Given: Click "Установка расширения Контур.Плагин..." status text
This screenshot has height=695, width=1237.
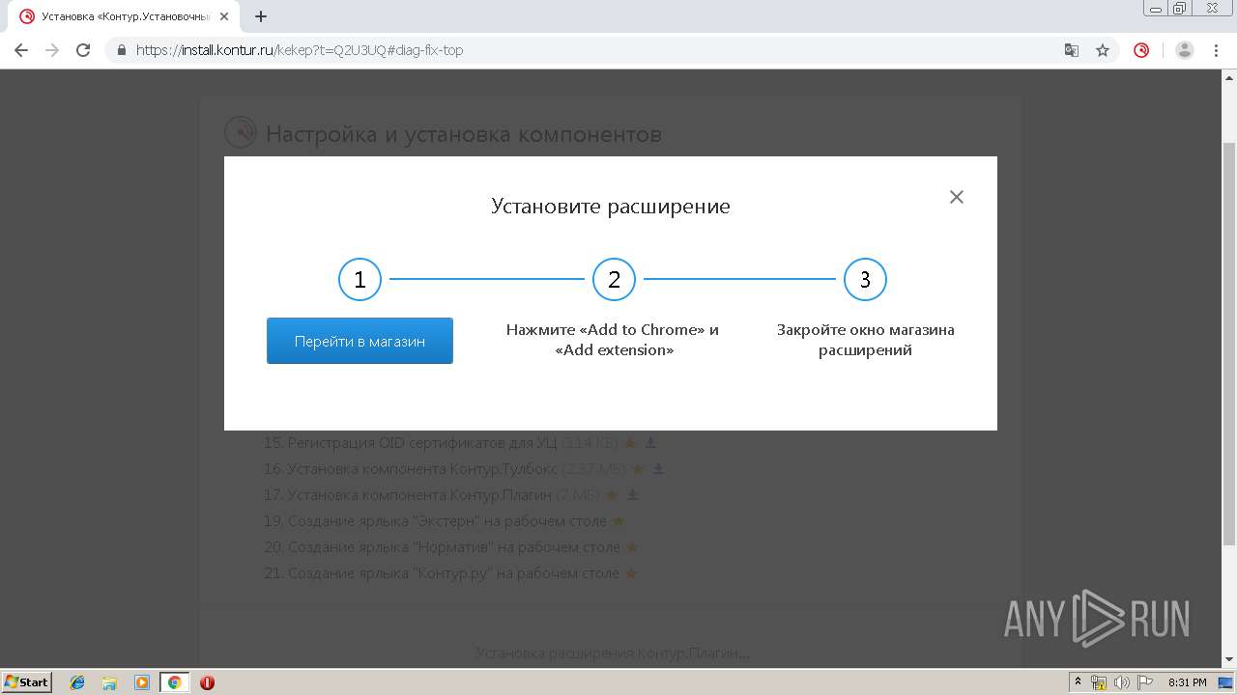Looking at the screenshot, I should pos(613,653).
